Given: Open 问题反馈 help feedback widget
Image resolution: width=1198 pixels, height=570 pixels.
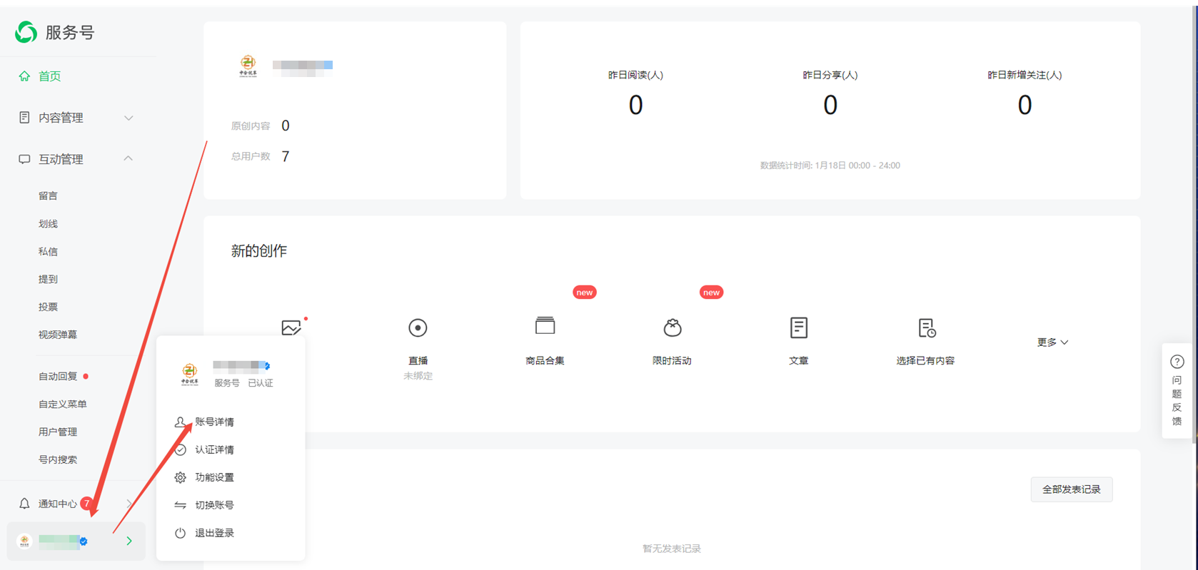Looking at the screenshot, I should click(x=1177, y=390).
